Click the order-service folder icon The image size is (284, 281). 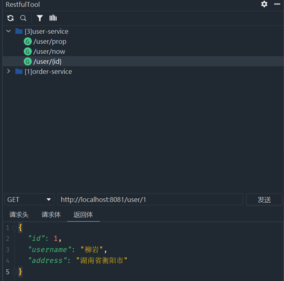tap(19, 71)
